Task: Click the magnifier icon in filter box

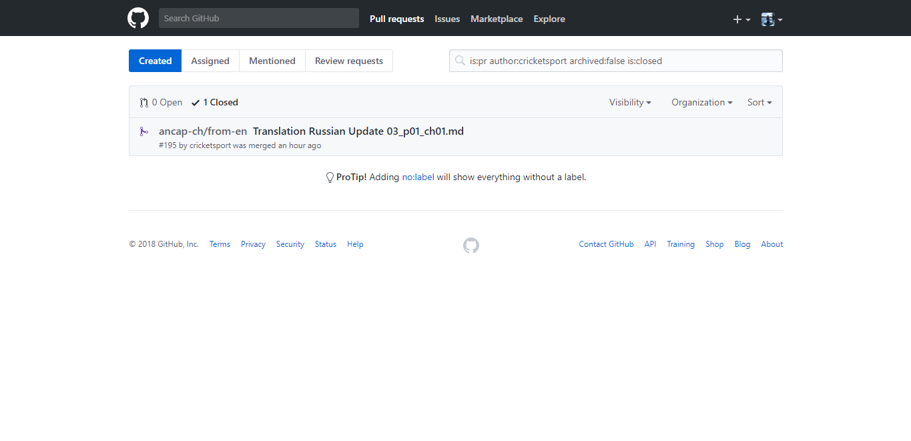Action: click(x=460, y=61)
